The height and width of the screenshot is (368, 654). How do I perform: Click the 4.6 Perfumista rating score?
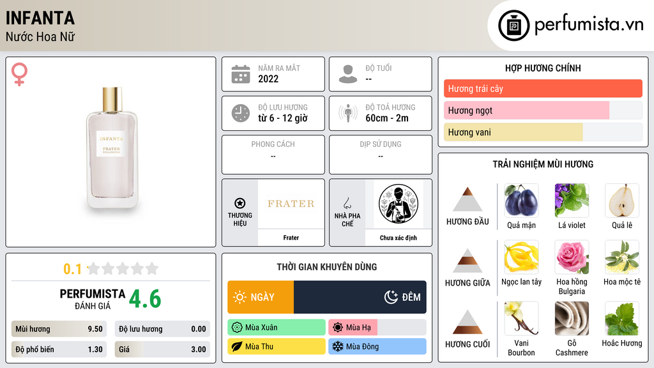(145, 299)
